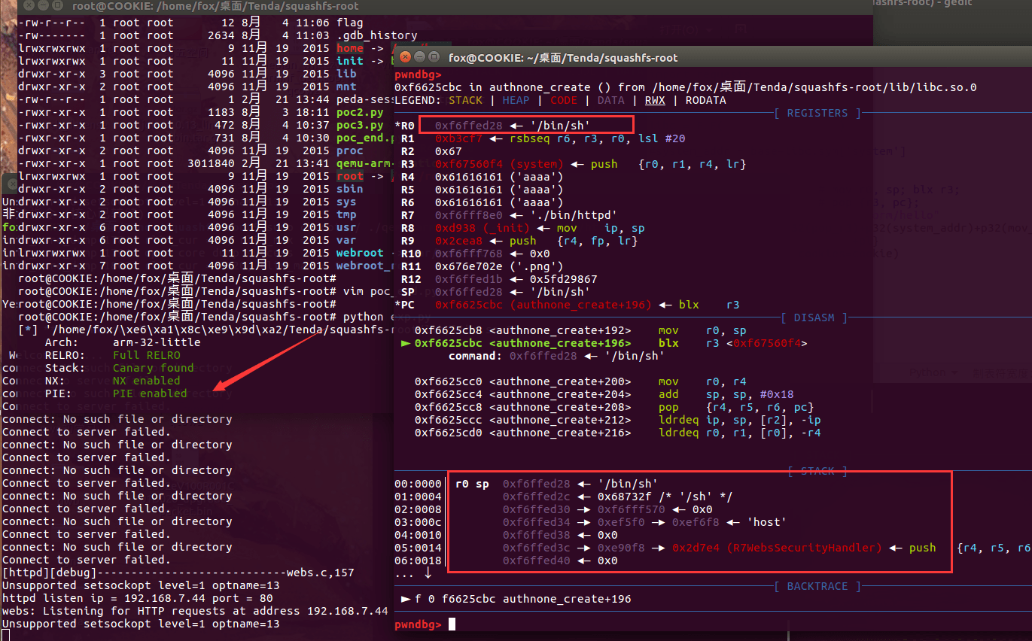Click the Canary found checksec value
This screenshot has height=641, width=1032.
coord(154,368)
